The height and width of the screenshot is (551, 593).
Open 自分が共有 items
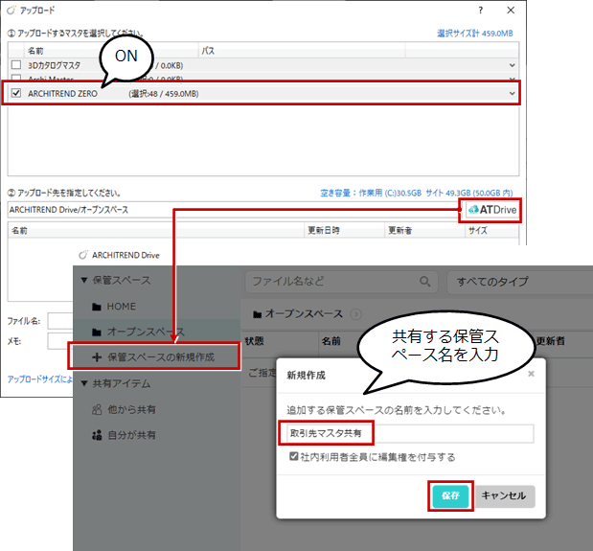pos(131,435)
